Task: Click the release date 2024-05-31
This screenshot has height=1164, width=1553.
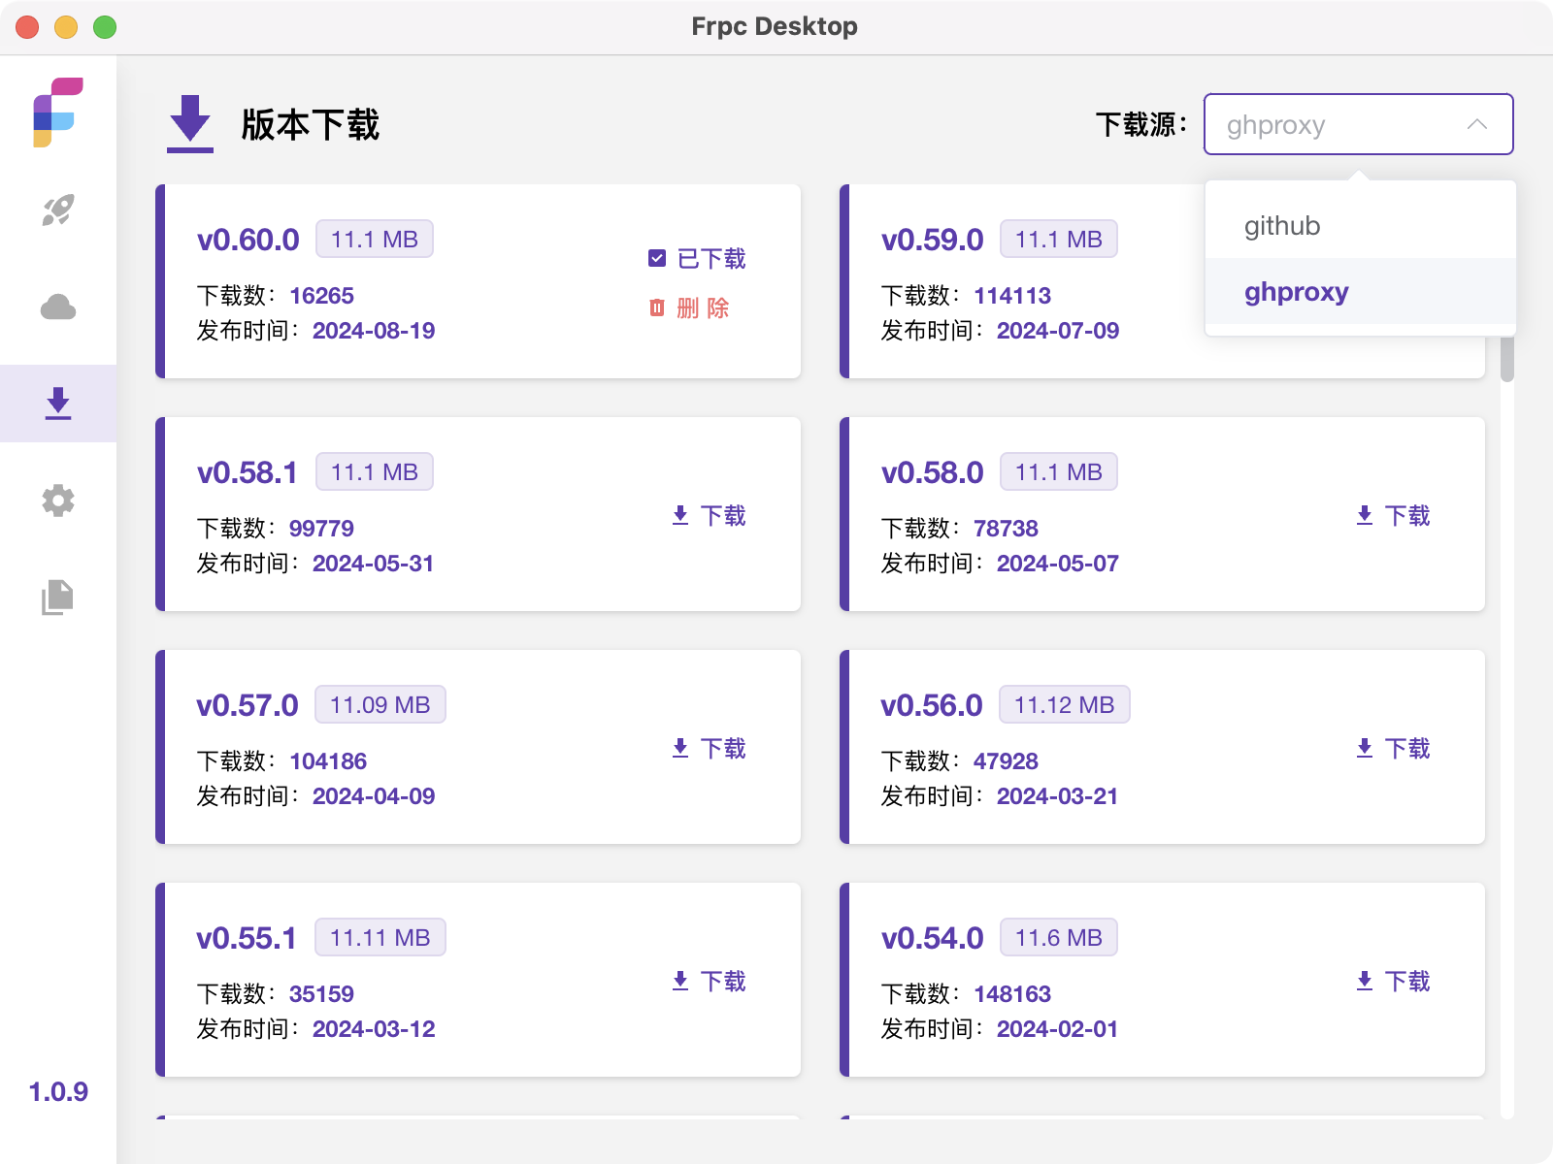Action: click(373, 564)
